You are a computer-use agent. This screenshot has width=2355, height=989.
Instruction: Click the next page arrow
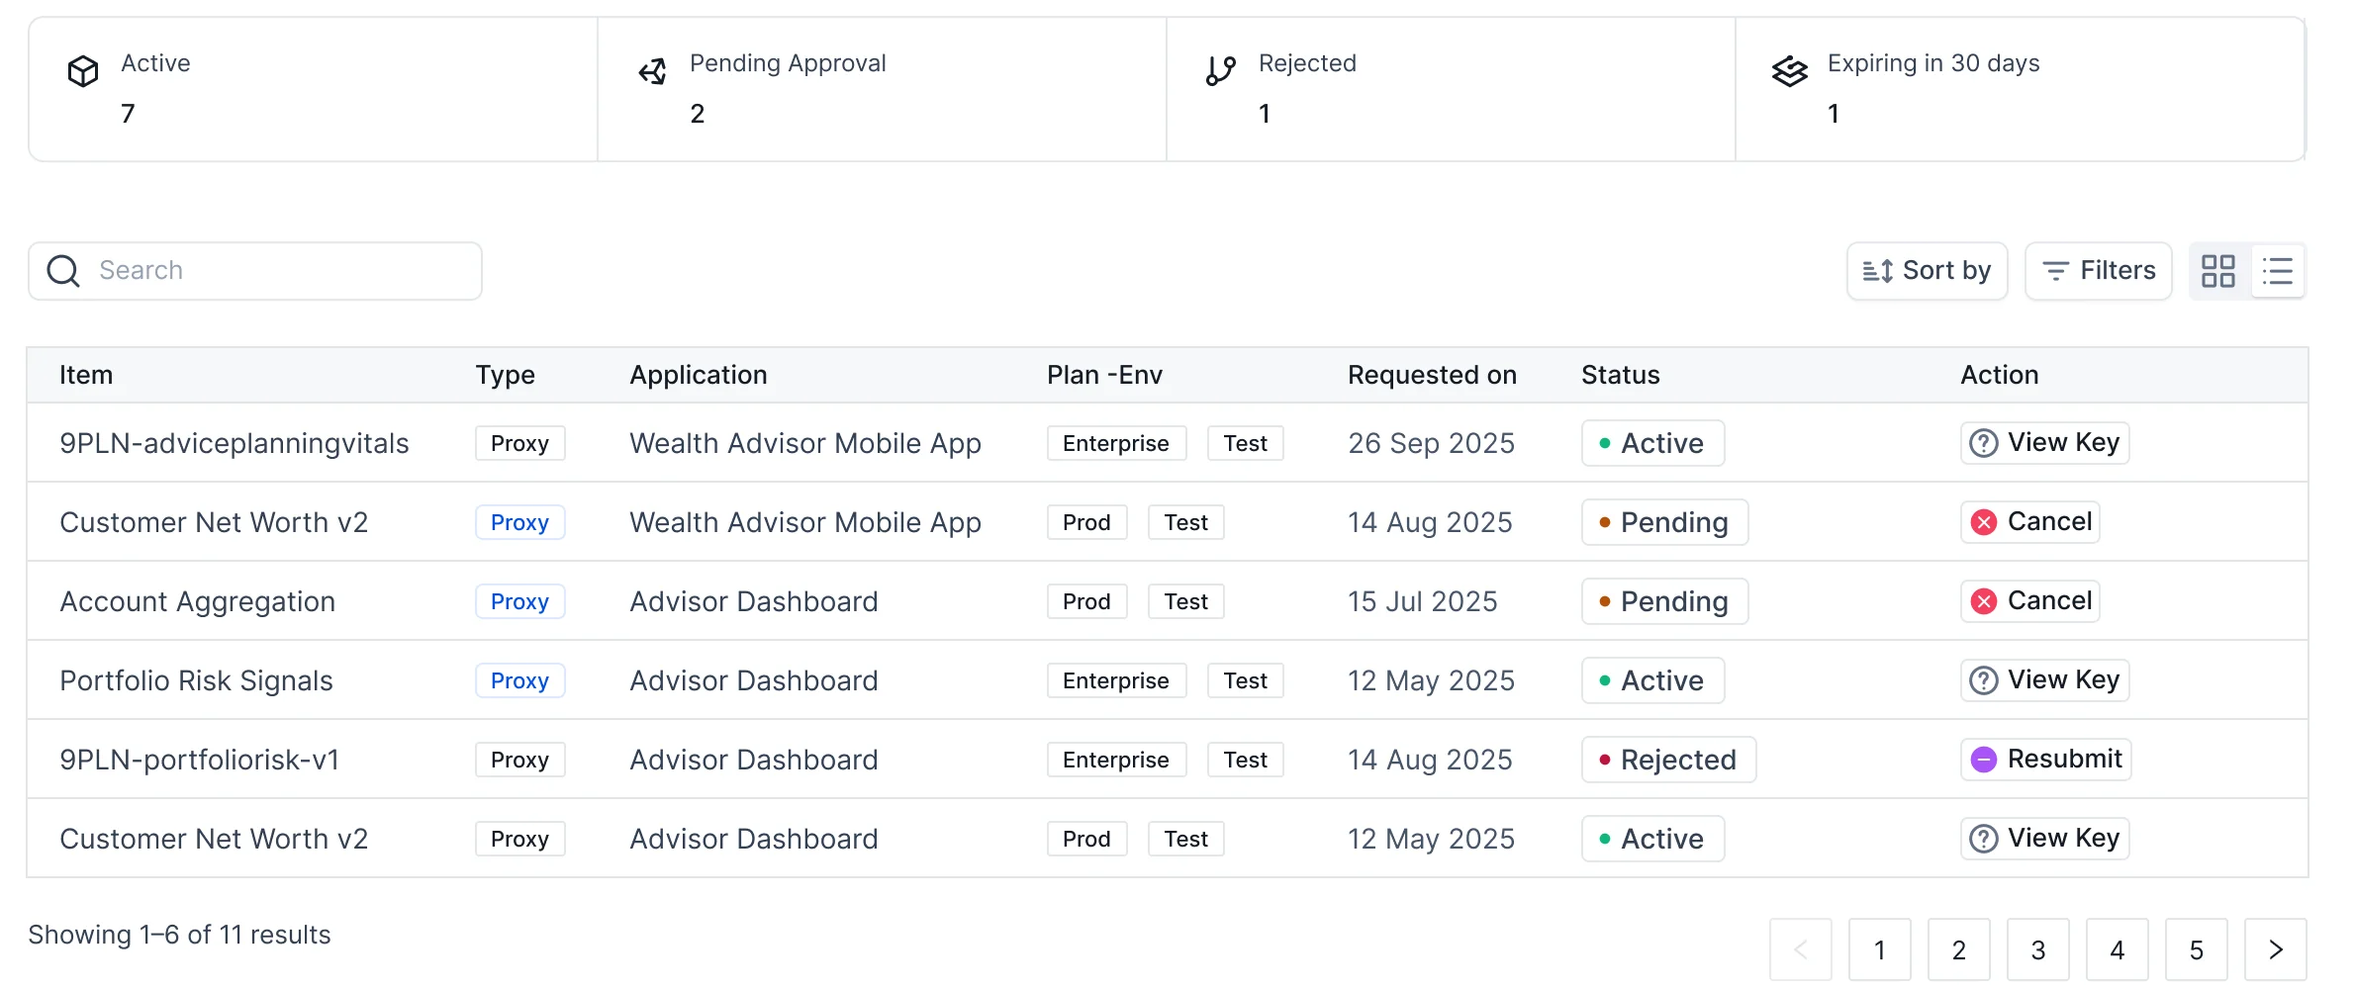tap(2276, 950)
